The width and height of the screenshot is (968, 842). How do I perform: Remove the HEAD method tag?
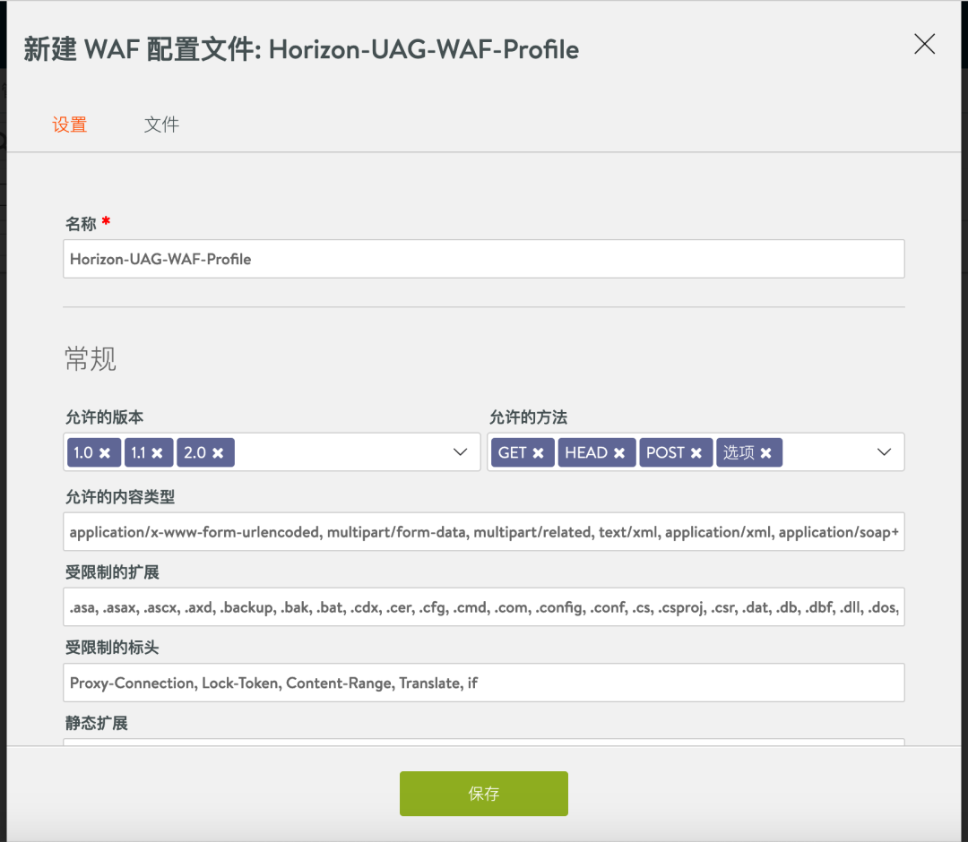click(619, 452)
